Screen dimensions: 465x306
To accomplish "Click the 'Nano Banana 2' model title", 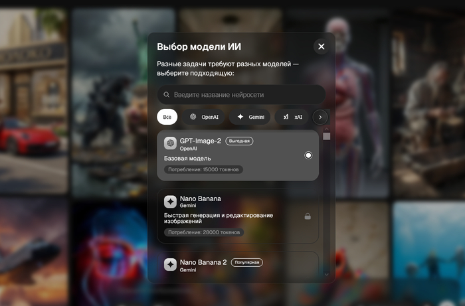I will pyautogui.click(x=203, y=262).
